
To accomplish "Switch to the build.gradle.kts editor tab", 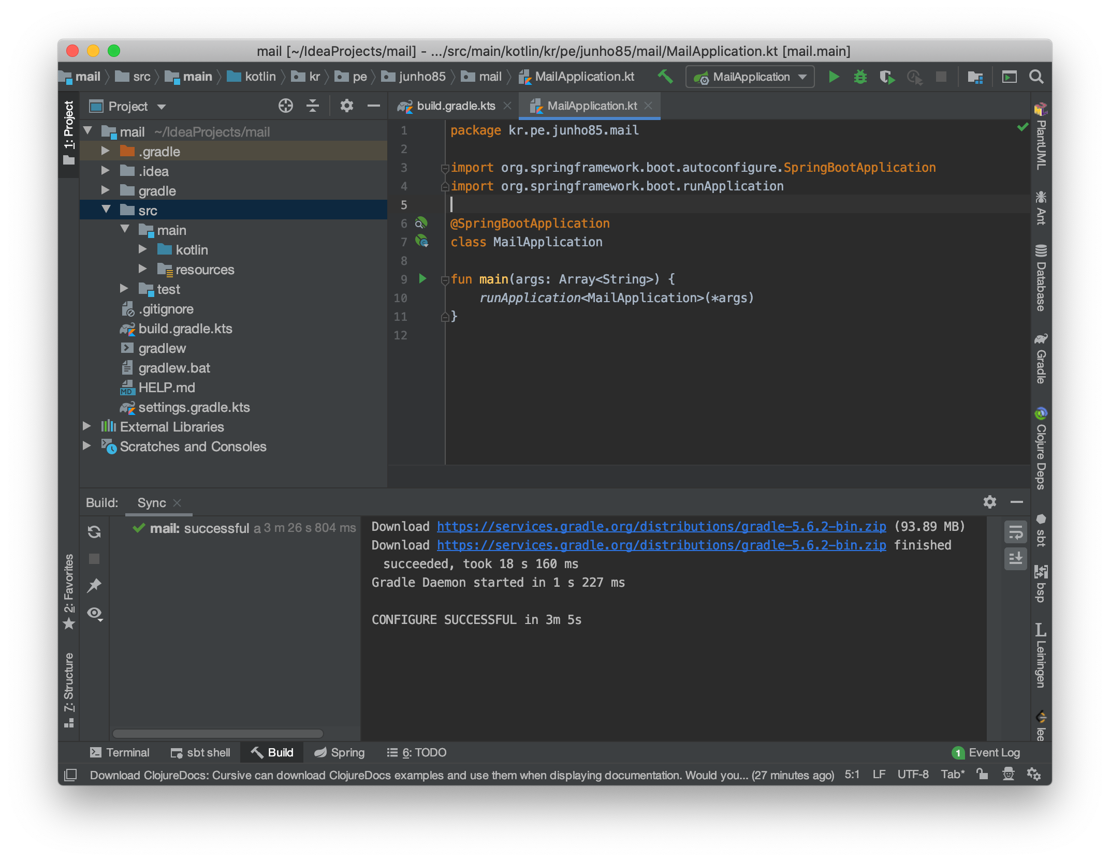I will 456,106.
